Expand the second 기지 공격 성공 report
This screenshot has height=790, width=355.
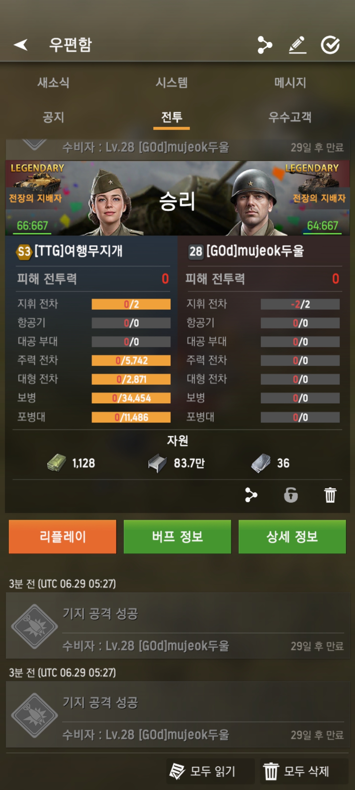(x=178, y=715)
